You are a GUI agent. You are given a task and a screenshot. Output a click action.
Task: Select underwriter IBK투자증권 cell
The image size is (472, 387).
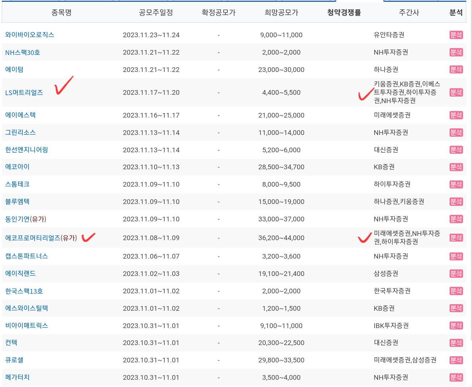[x=391, y=326]
